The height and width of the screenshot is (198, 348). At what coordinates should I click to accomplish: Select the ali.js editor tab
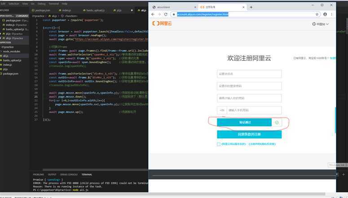[142, 10]
